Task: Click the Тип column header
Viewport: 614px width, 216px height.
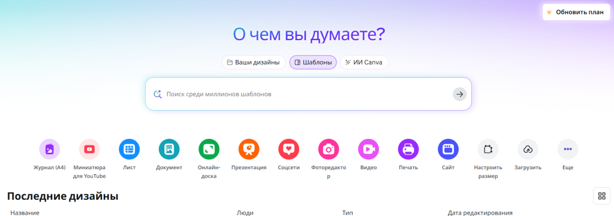Action: click(x=347, y=213)
